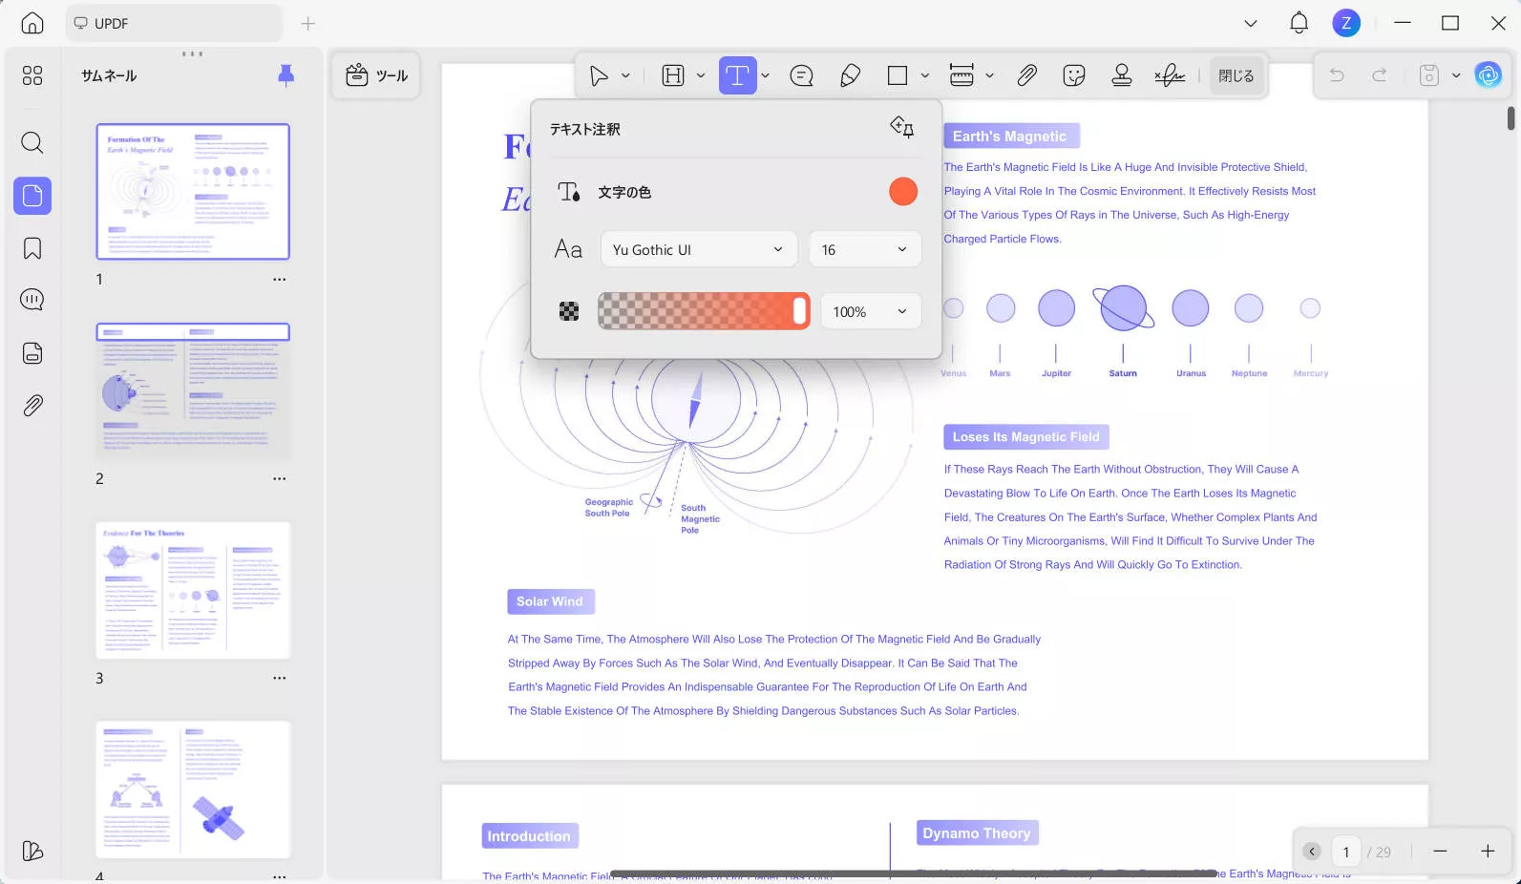The width and height of the screenshot is (1521, 884).
Task: Select the measurement ruler tool
Action: coord(961,75)
